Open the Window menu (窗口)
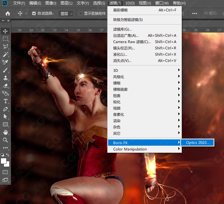 tap(162, 3)
